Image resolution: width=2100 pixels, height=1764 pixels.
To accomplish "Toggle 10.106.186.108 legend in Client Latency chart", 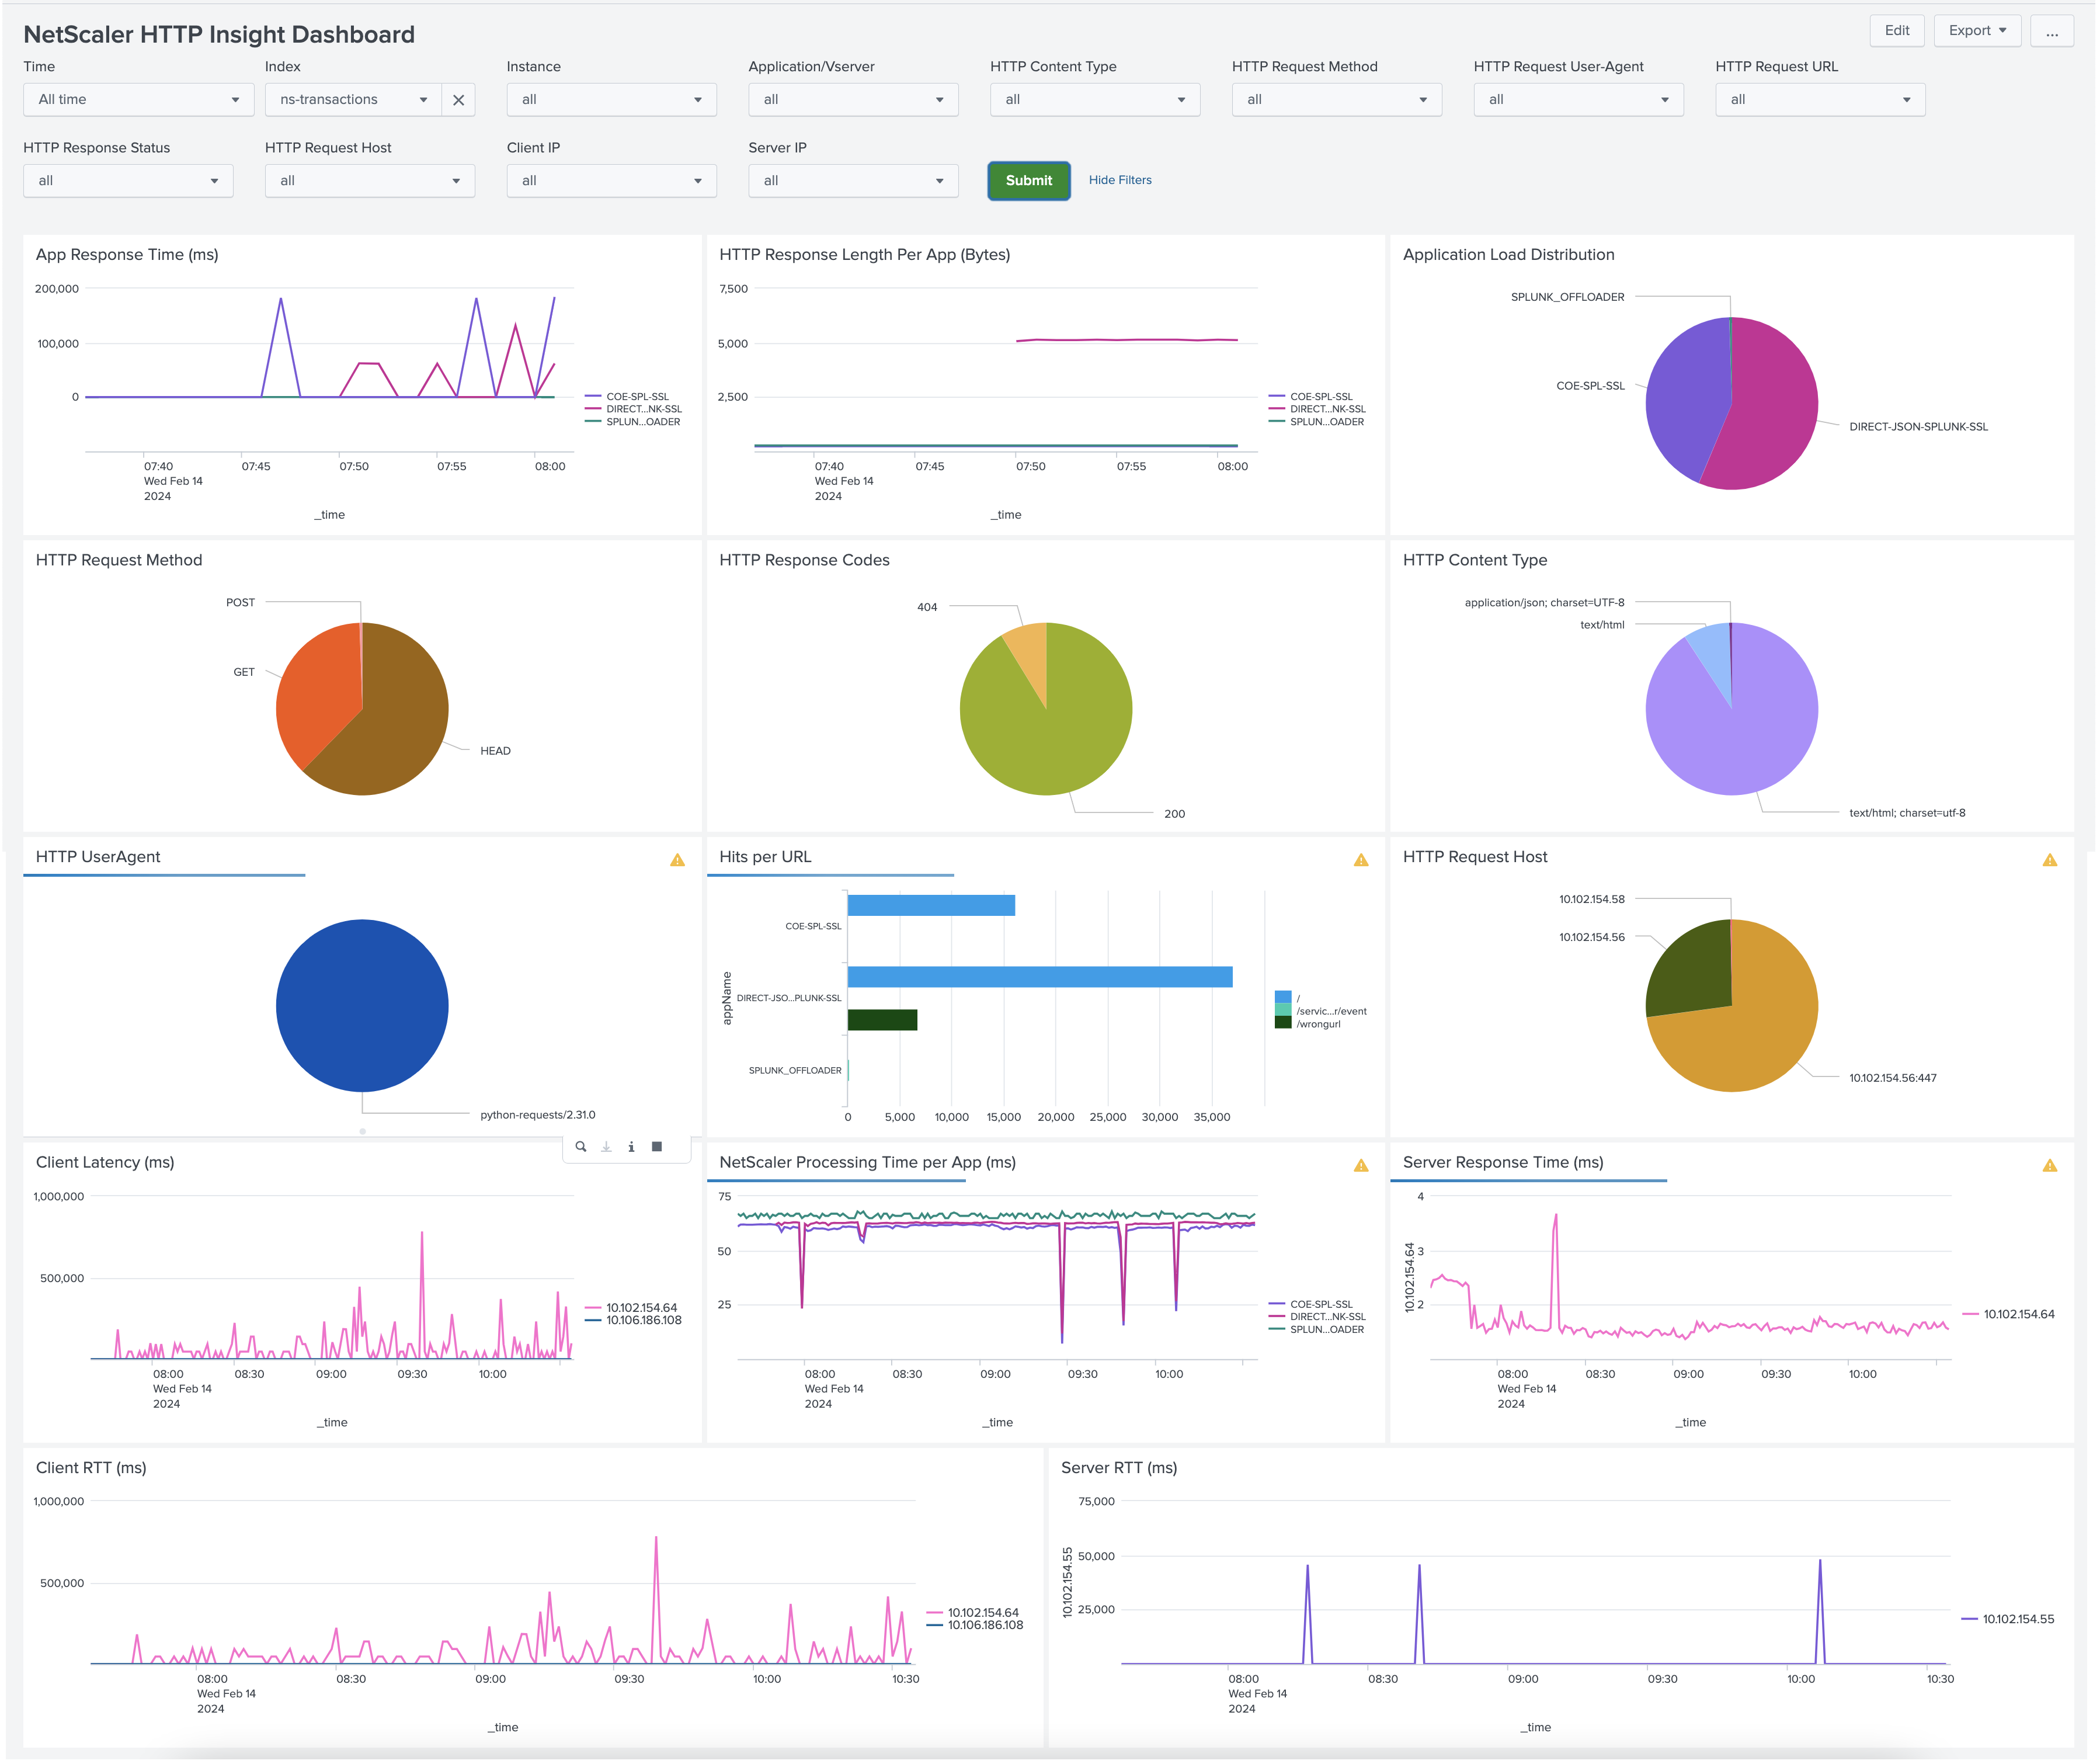I will pyautogui.click(x=633, y=1321).
